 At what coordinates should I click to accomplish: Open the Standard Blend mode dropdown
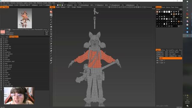175,52
